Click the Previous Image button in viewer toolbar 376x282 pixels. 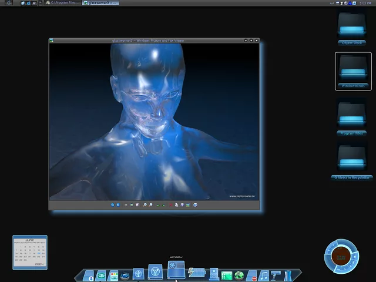(112, 205)
